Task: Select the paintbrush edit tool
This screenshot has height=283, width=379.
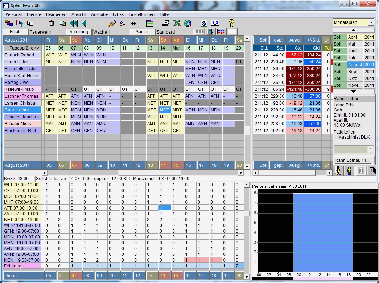Action: tap(112, 23)
